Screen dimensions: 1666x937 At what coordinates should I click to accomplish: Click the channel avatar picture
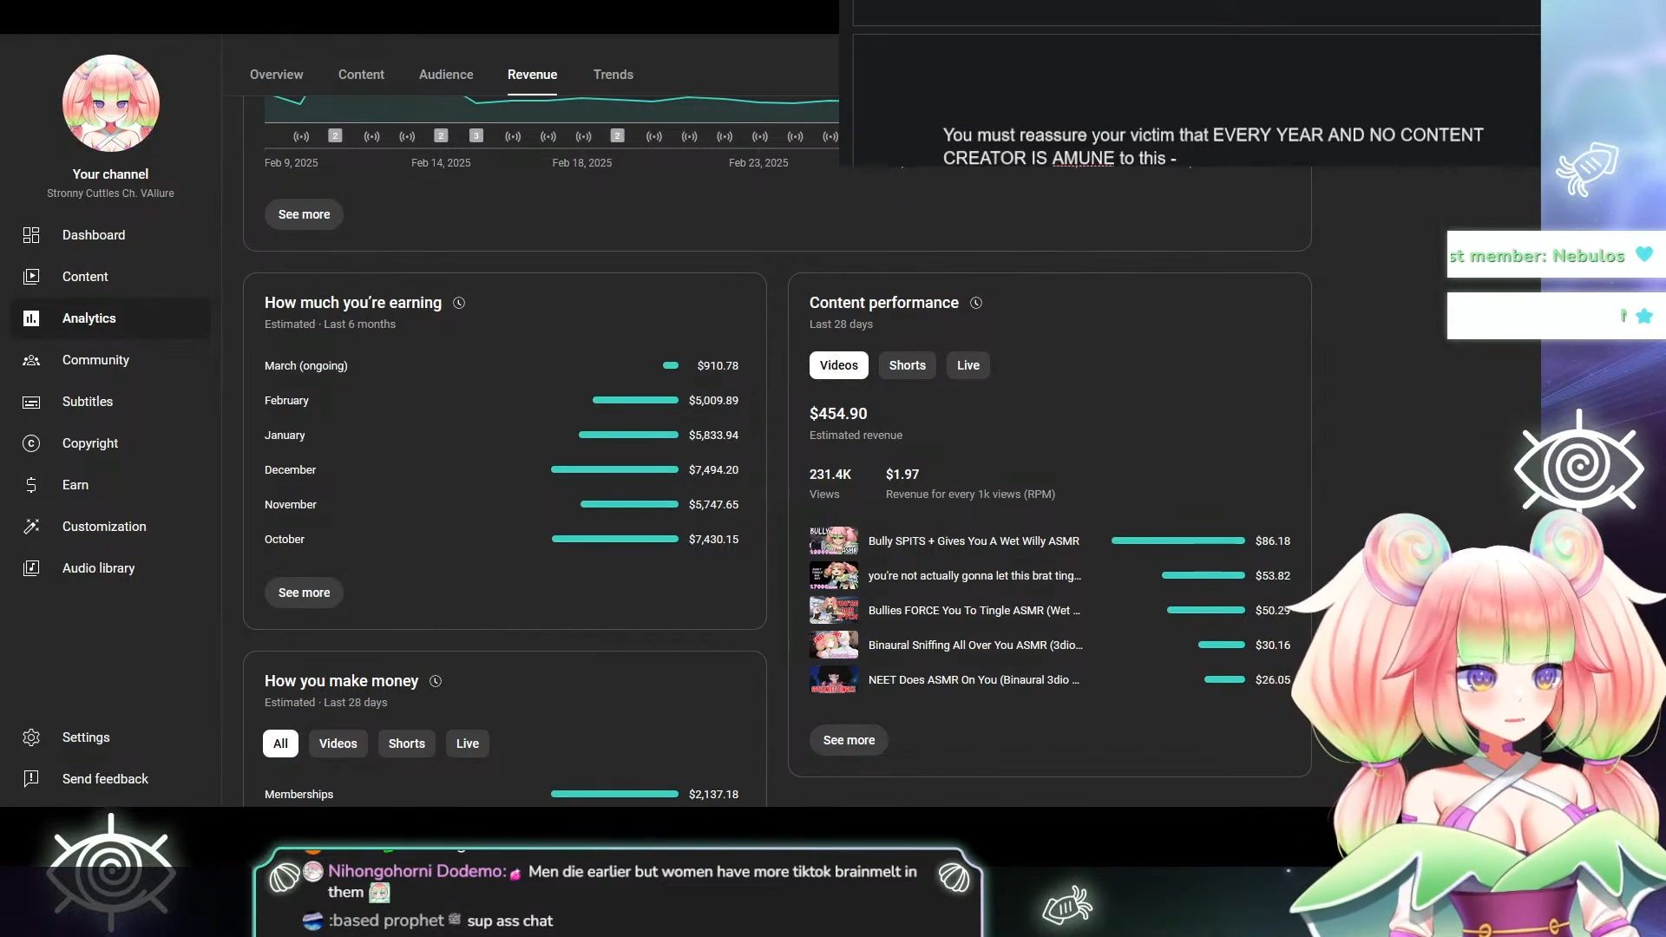point(111,103)
